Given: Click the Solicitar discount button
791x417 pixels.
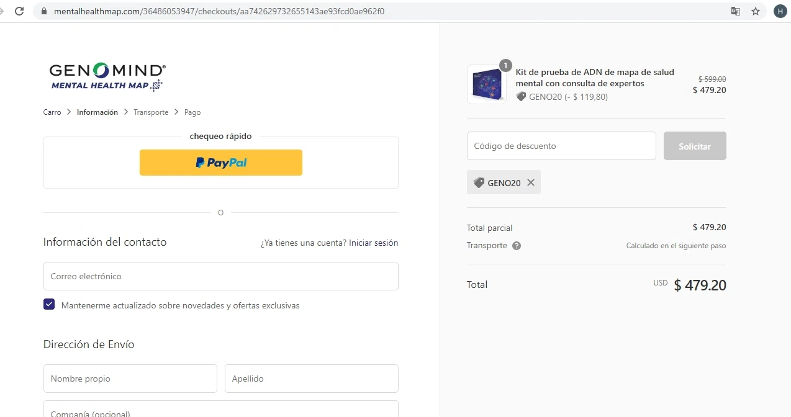Looking at the screenshot, I should pos(695,146).
